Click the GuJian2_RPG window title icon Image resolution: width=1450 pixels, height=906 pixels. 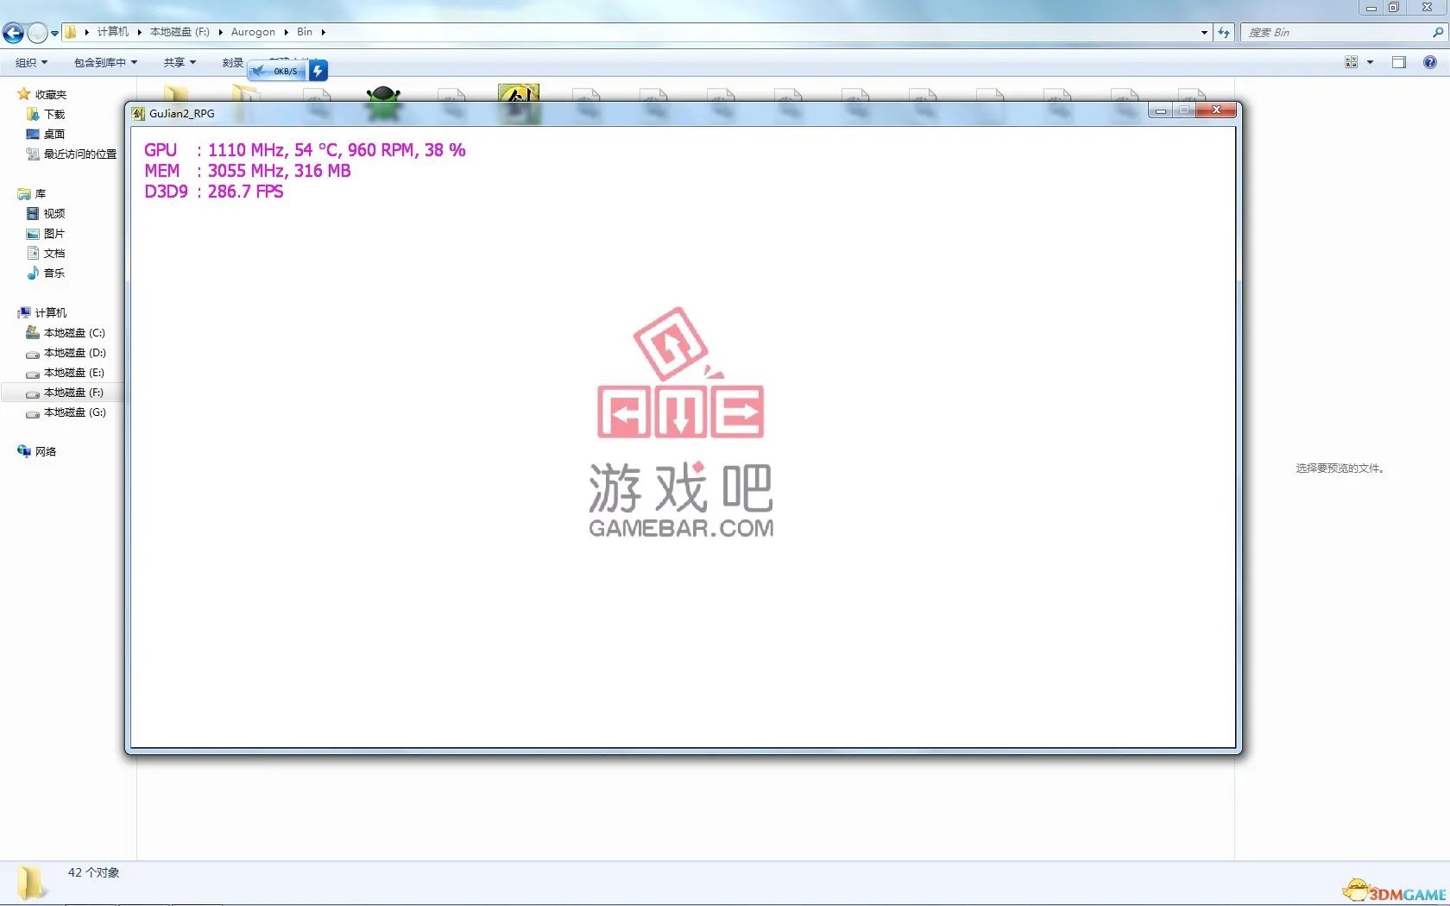click(138, 113)
